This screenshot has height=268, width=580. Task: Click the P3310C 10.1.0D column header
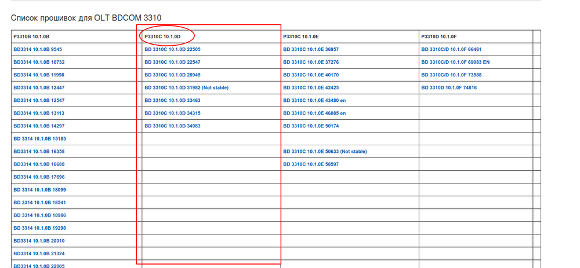click(162, 37)
